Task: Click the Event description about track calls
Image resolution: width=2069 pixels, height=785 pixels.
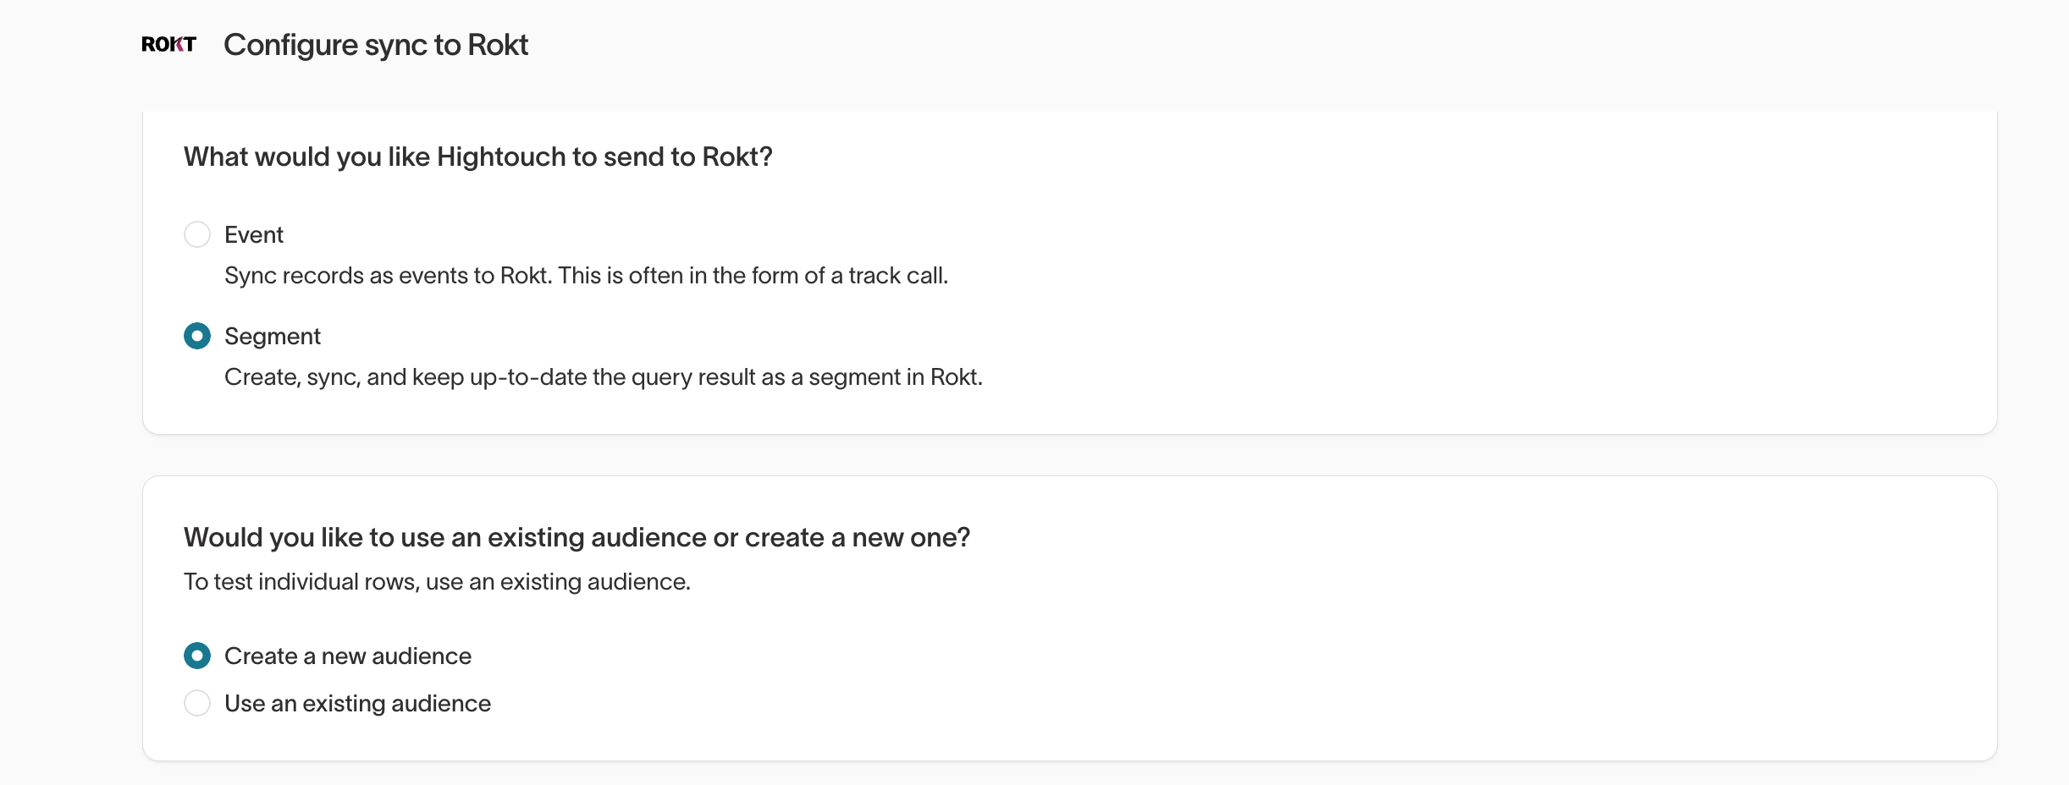Action: pos(586,276)
